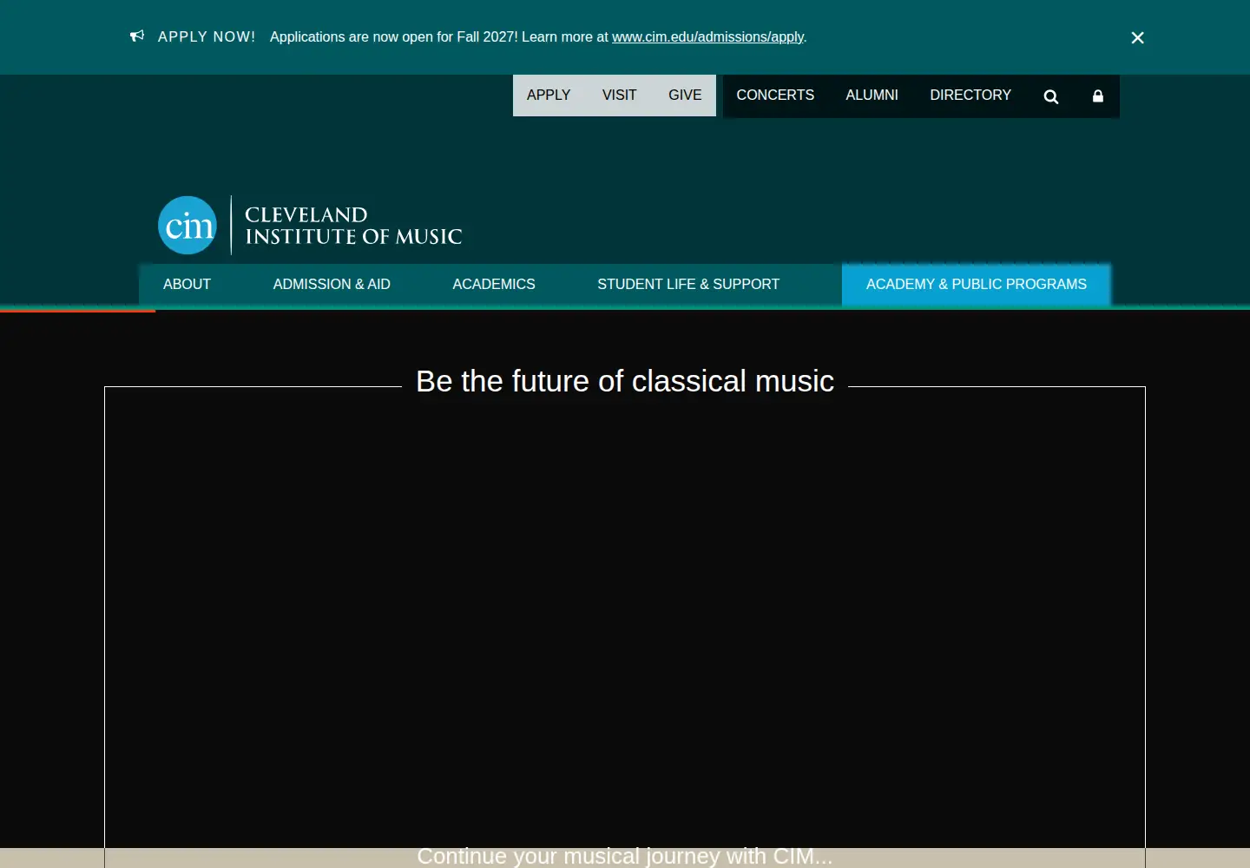Open the login padlock icon

click(1098, 95)
